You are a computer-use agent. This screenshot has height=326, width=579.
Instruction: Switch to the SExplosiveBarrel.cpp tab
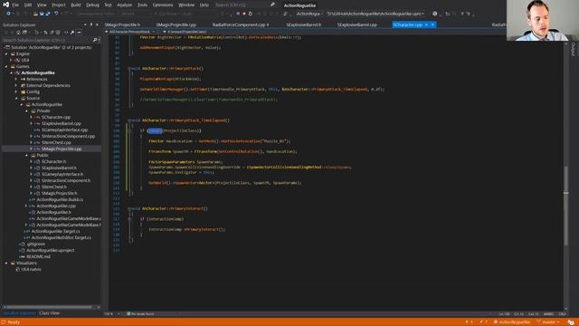pos(357,24)
